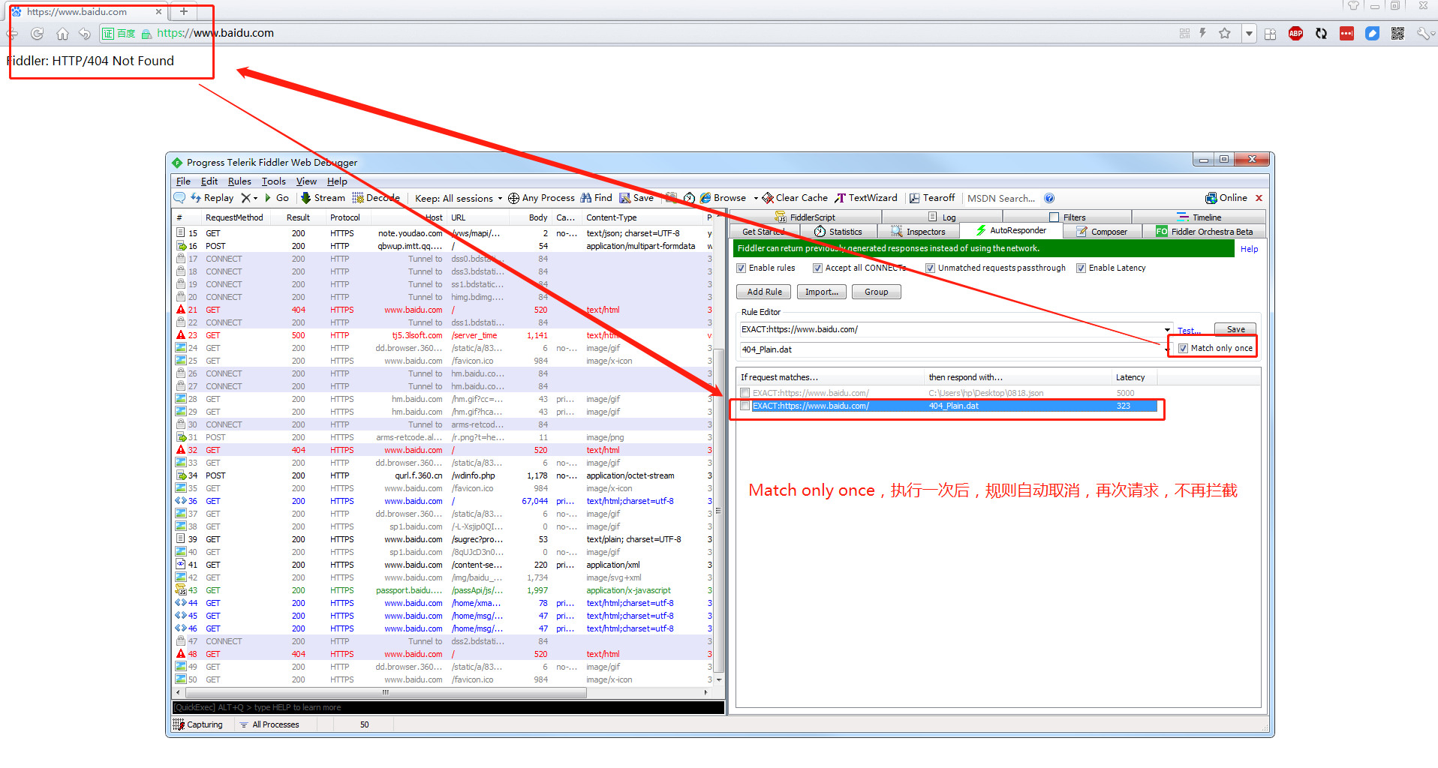
Task: Click the speech bubble comment icon in Fiddler
Action: (x=179, y=198)
